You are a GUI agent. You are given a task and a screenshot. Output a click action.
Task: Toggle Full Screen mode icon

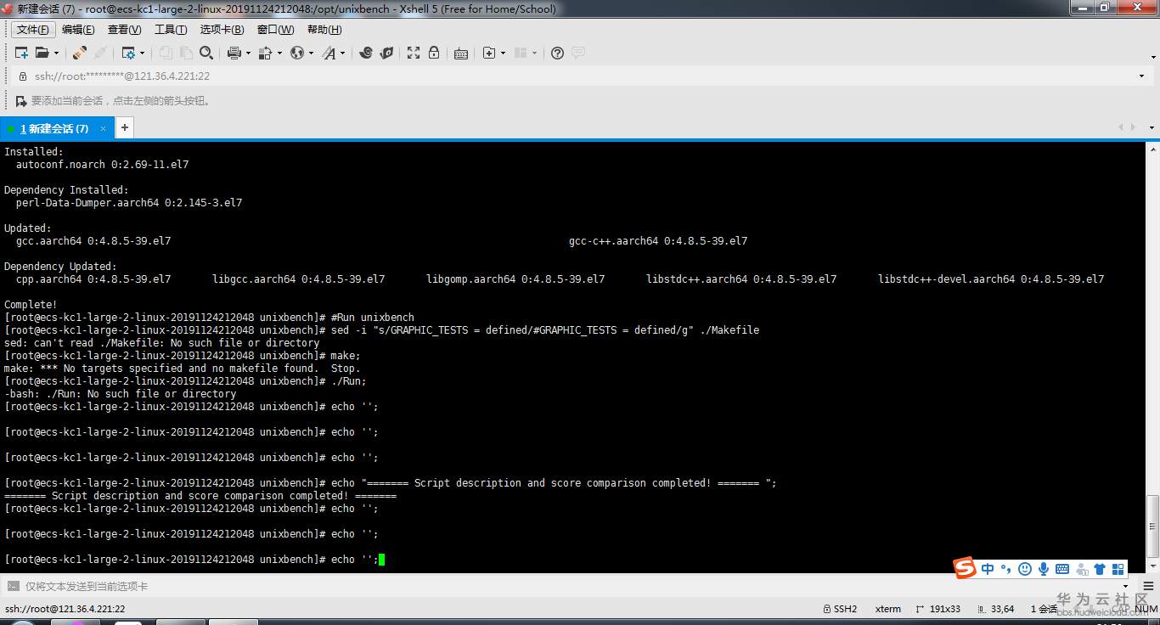(414, 53)
